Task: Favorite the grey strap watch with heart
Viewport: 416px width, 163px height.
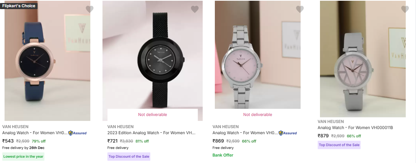Action: click(x=405, y=9)
